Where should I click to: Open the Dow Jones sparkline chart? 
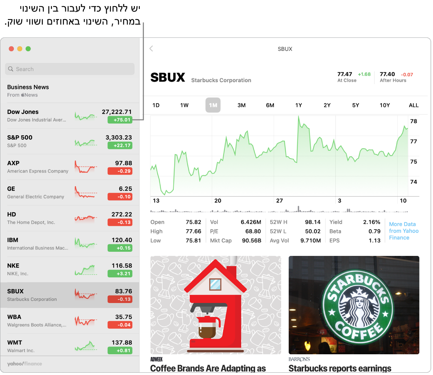pyautogui.click(x=86, y=116)
